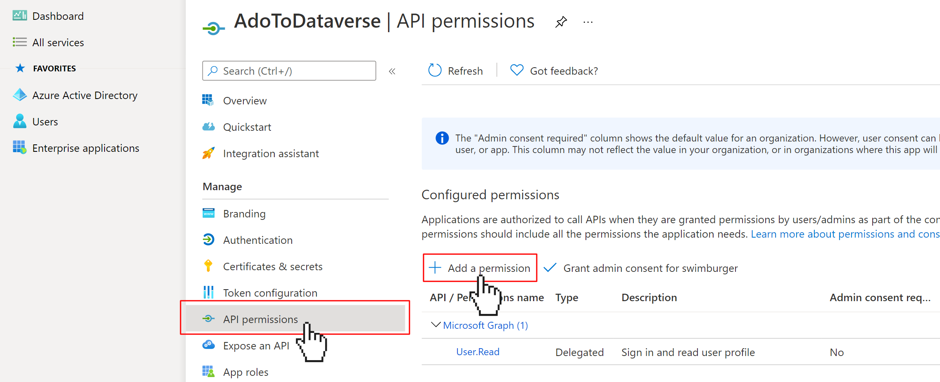Open the Microsoft Graph (1) link

pos(485,325)
